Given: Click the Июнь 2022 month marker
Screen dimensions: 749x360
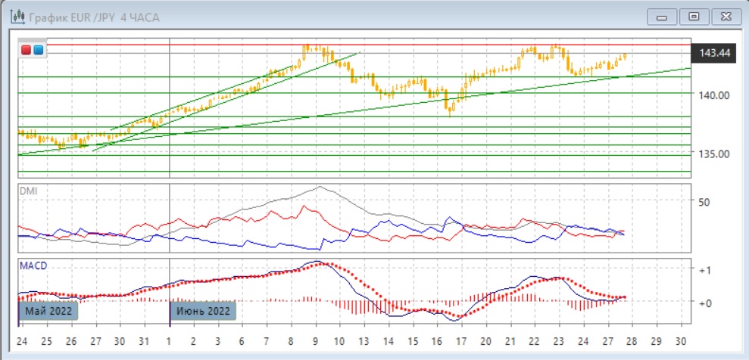Looking at the screenshot, I should [203, 311].
